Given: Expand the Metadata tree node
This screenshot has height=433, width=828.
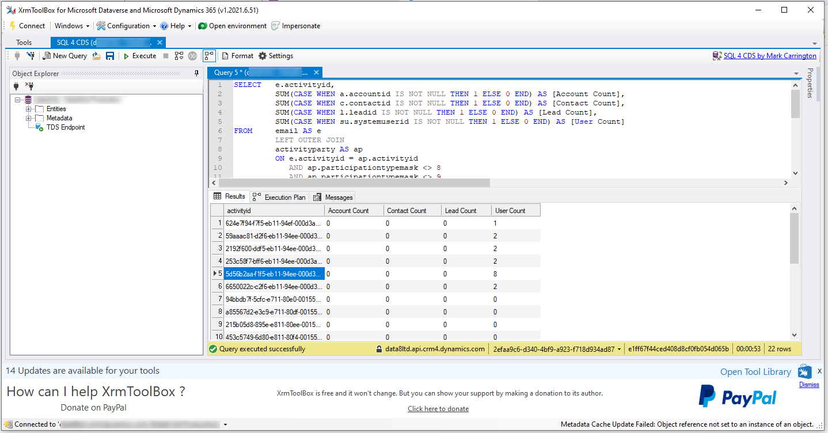Looking at the screenshot, I should 28,118.
